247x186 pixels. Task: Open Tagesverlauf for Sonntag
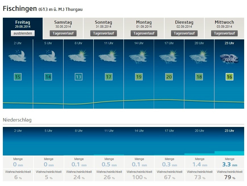tap(103, 33)
